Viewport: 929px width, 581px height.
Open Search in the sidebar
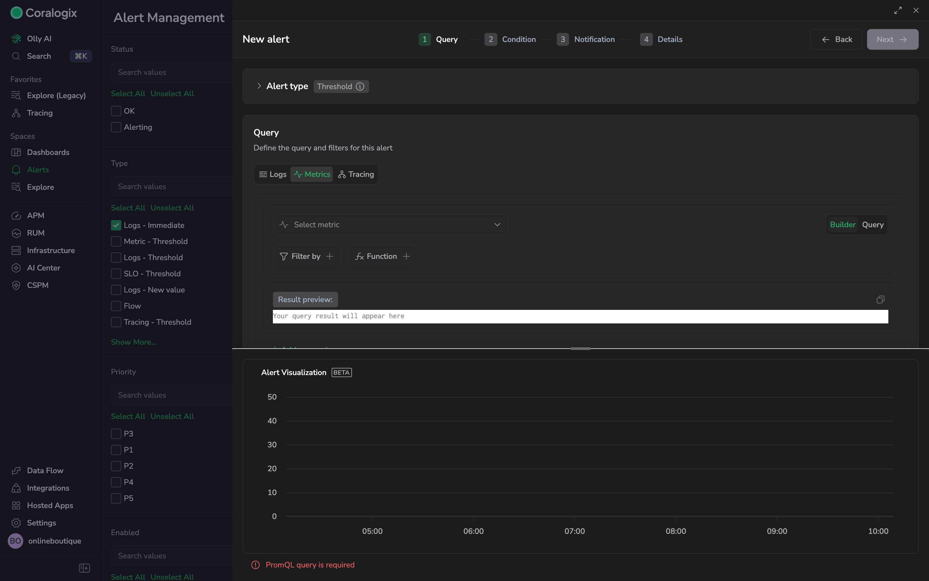(39, 56)
